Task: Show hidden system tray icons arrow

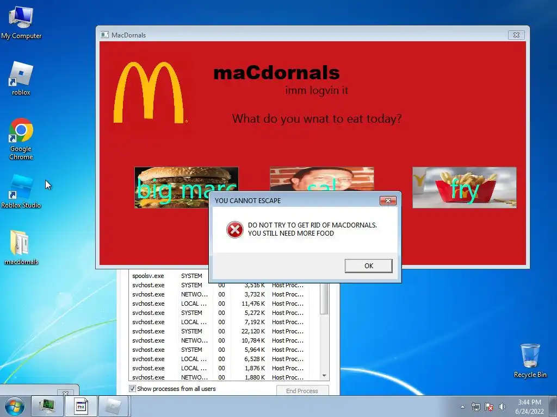Action: tap(462, 407)
